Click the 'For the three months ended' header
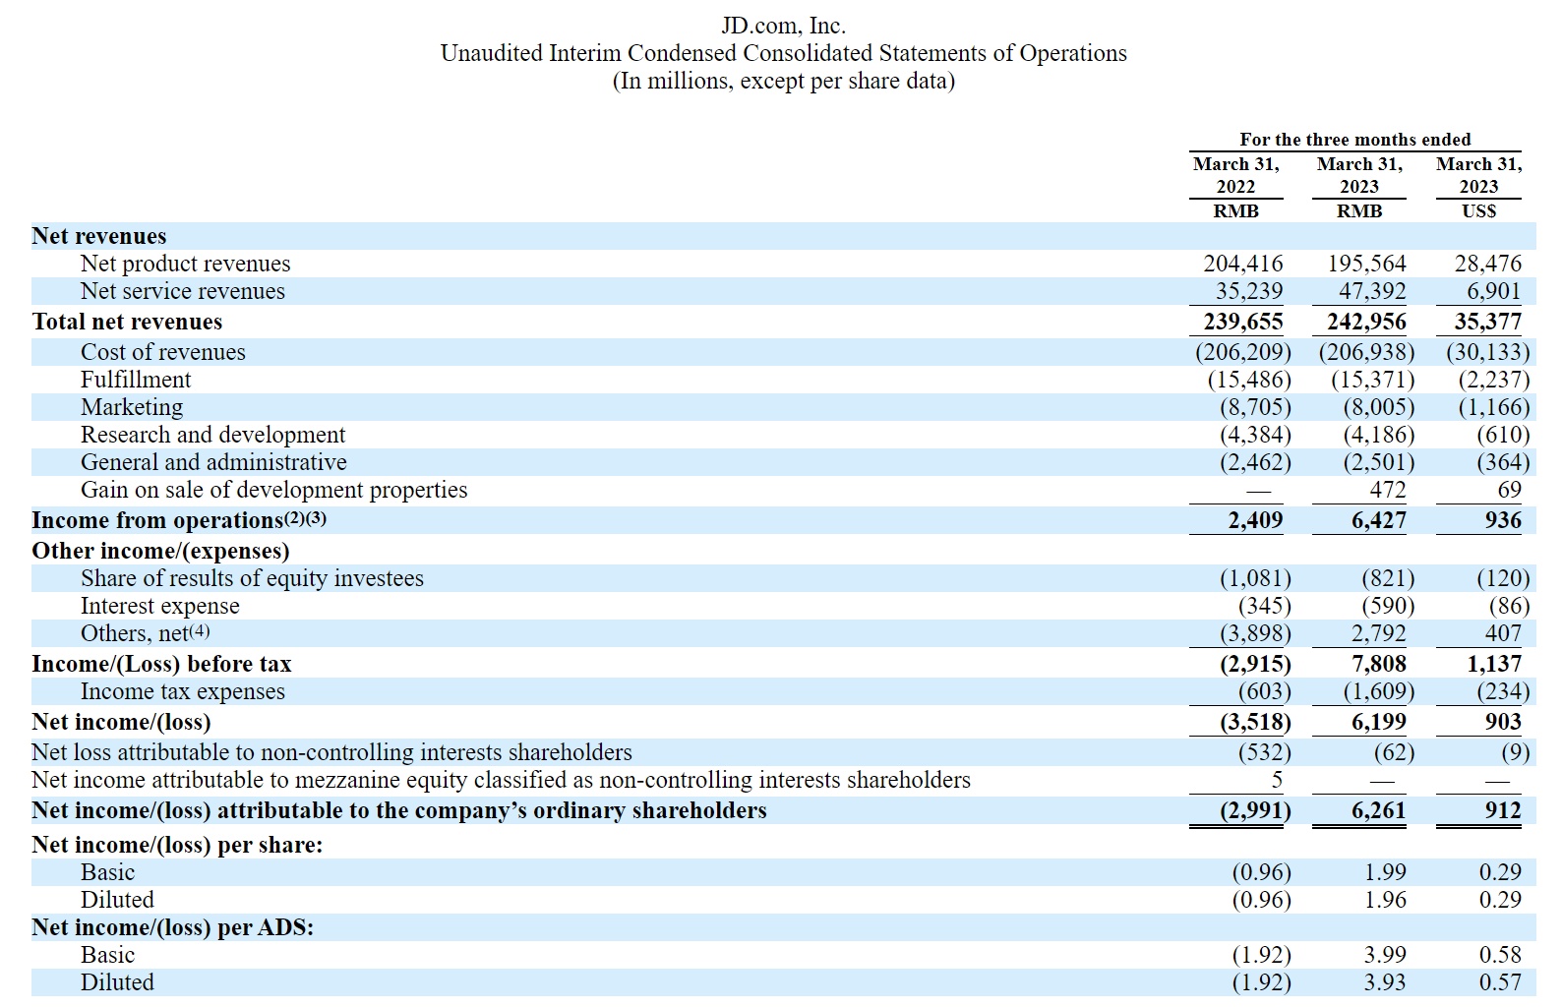 click(1354, 140)
